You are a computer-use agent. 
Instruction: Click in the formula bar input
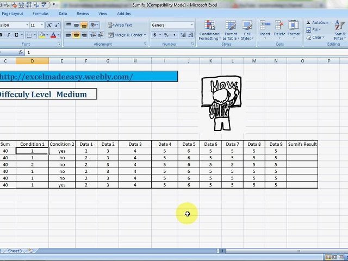pyautogui.click(x=187, y=52)
